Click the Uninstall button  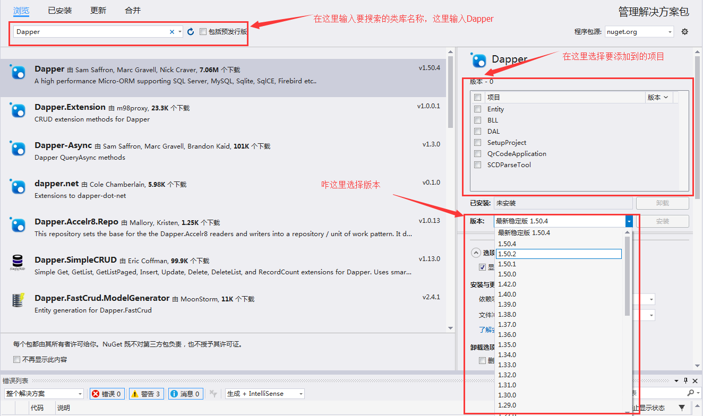(662, 203)
